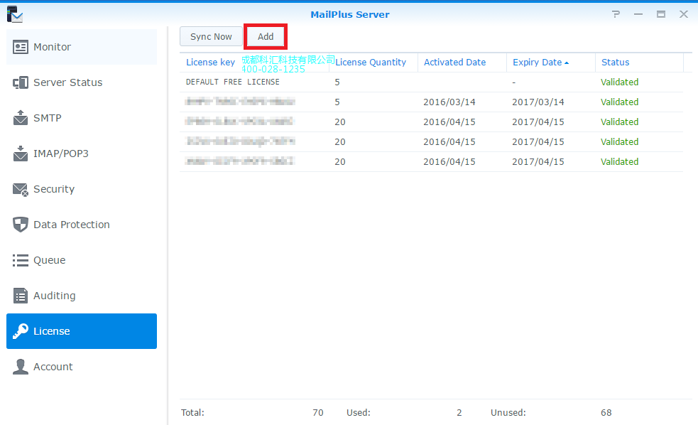Image resolution: width=698 pixels, height=425 pixels.
Task: Click the Sync Now button
Action: [x=211, y=36]
